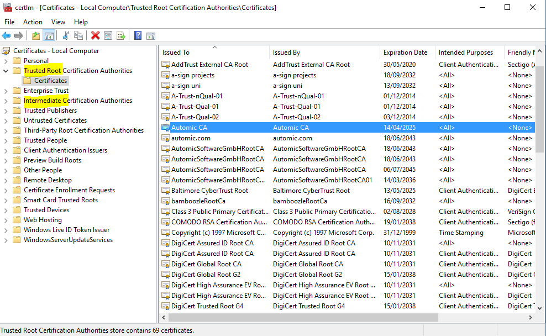Viewport: 546px width, 336px height.
Task: Sort certificates by Expiration Date column
Action: coord(406,52)
